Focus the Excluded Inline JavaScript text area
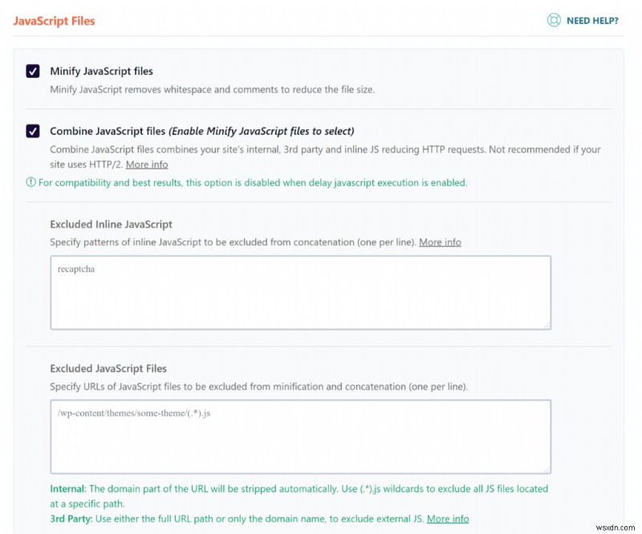Image resolution: width=642 pixels, height=534 pixels. click(300, 292)
